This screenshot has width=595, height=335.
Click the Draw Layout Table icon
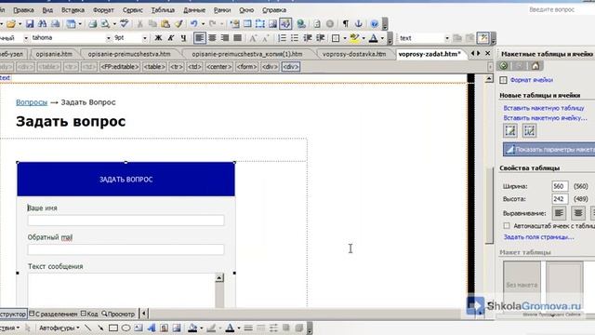pos(510,131)
